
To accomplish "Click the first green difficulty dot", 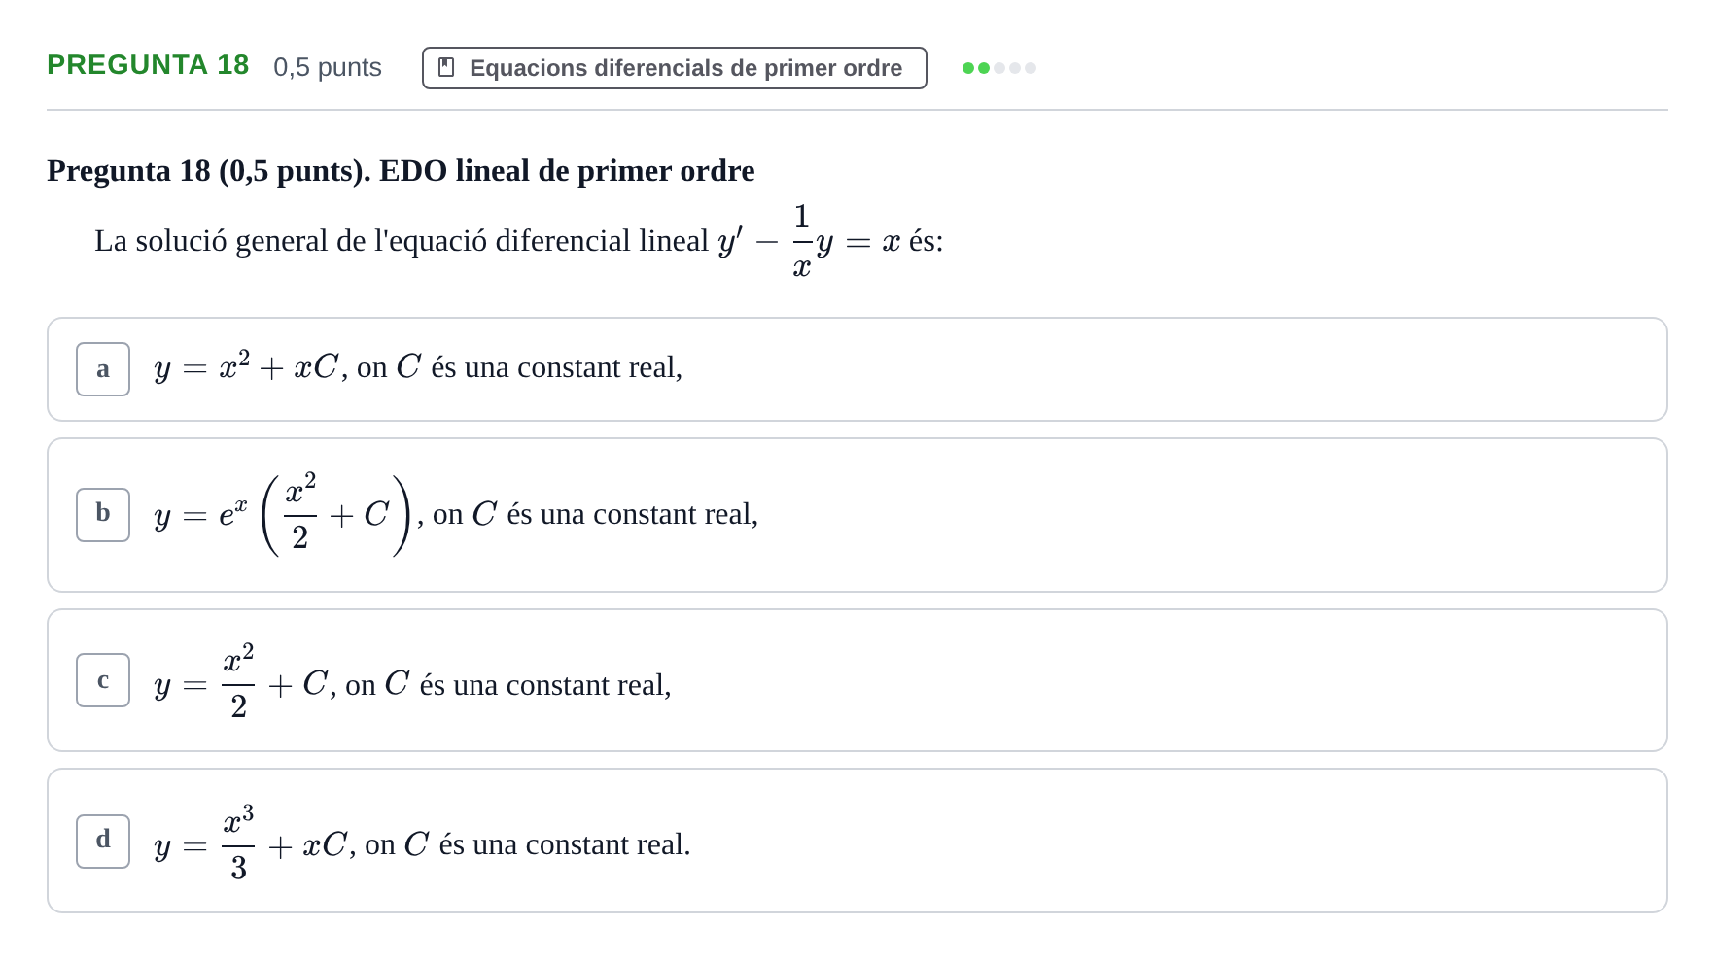I will click(x=968, y=68).
